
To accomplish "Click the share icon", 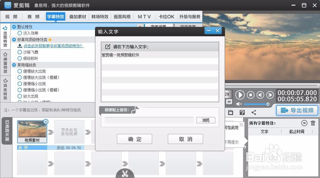I will coord(254,112).
